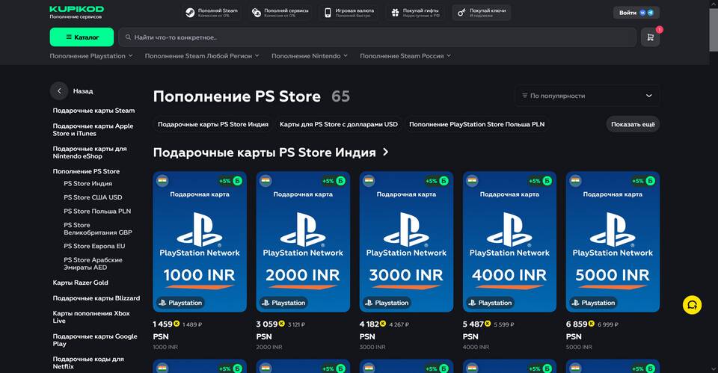Image resolution: width=718 pixels, height=373 pixels.
Task: Click the KUPIKOD logo
Action: [77, 10]
